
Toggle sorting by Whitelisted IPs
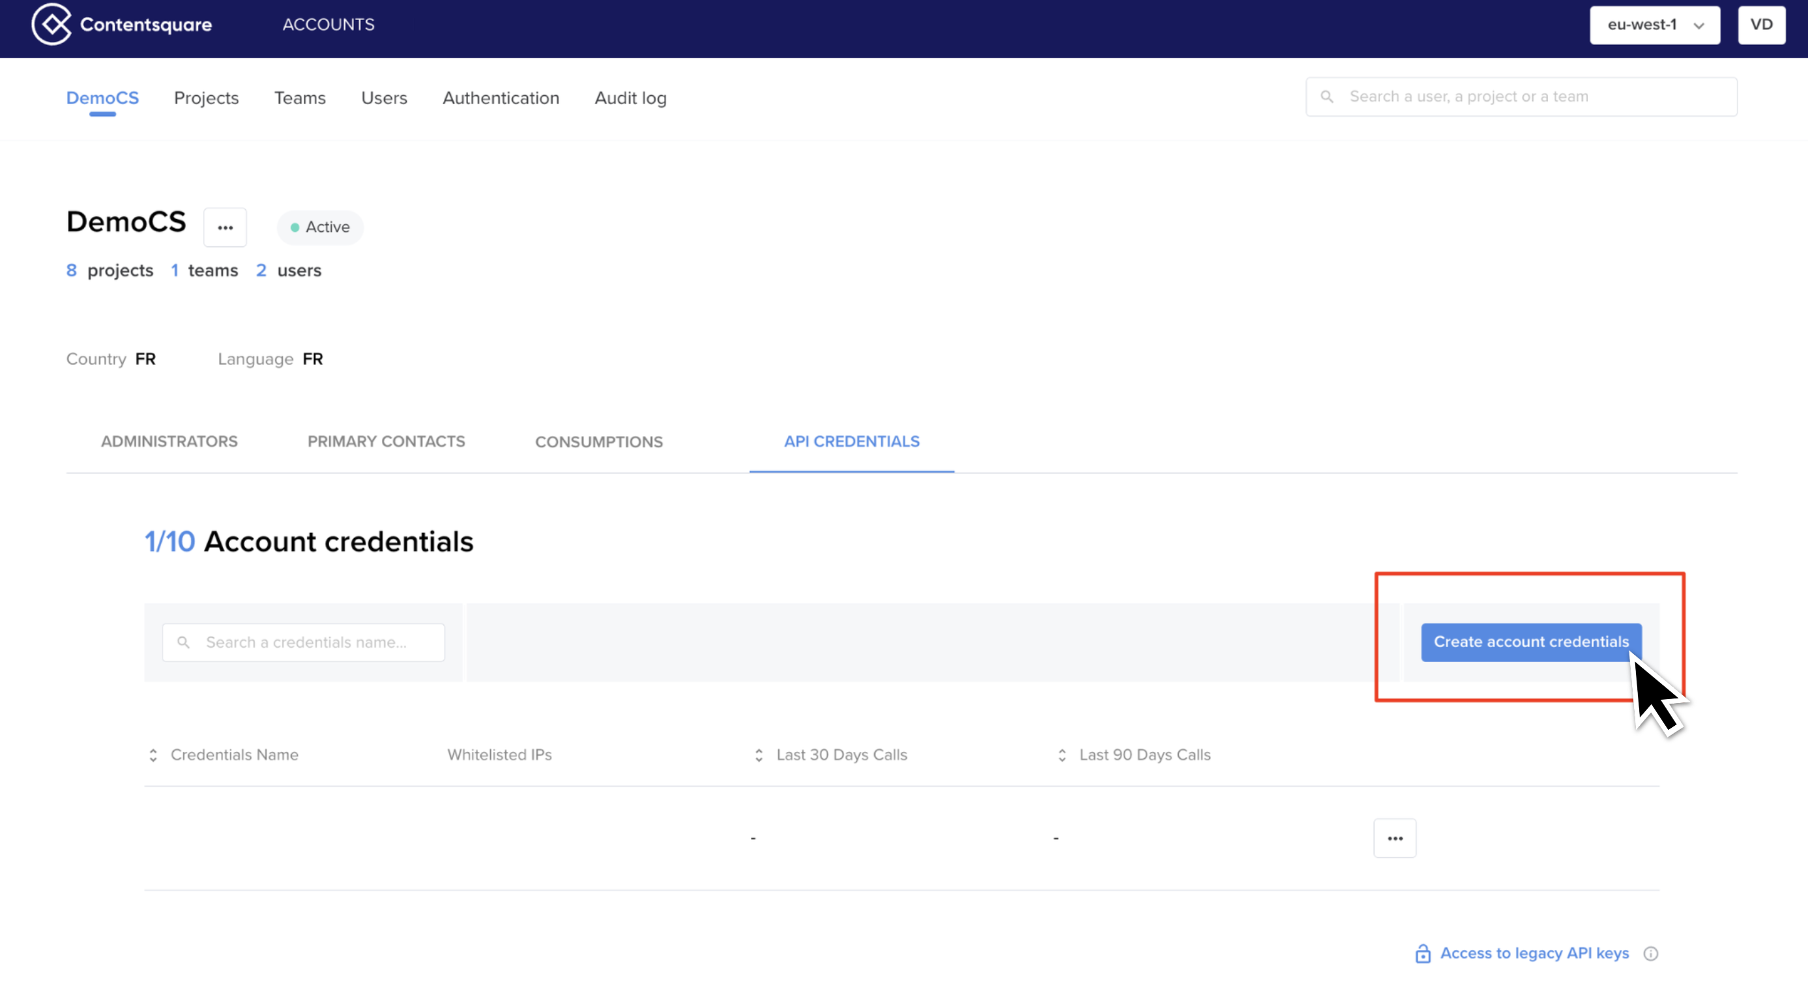[500, 755]
